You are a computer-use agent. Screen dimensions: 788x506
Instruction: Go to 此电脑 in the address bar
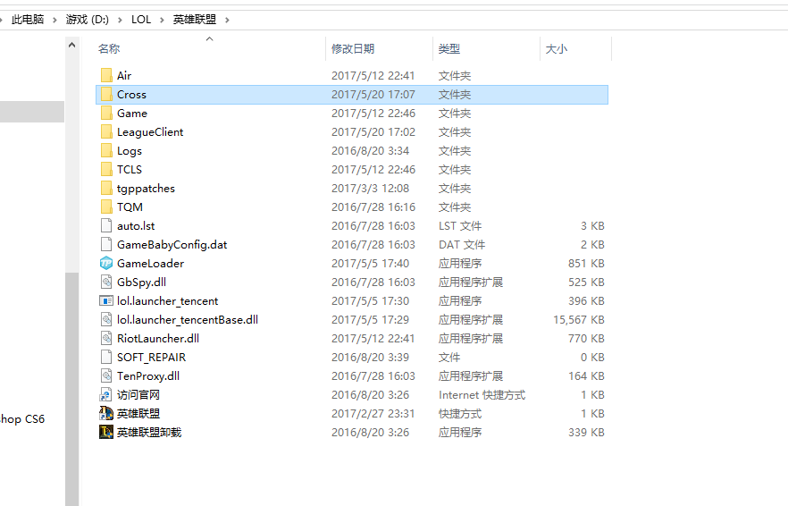pyautogui.click(x=28, y=20)
